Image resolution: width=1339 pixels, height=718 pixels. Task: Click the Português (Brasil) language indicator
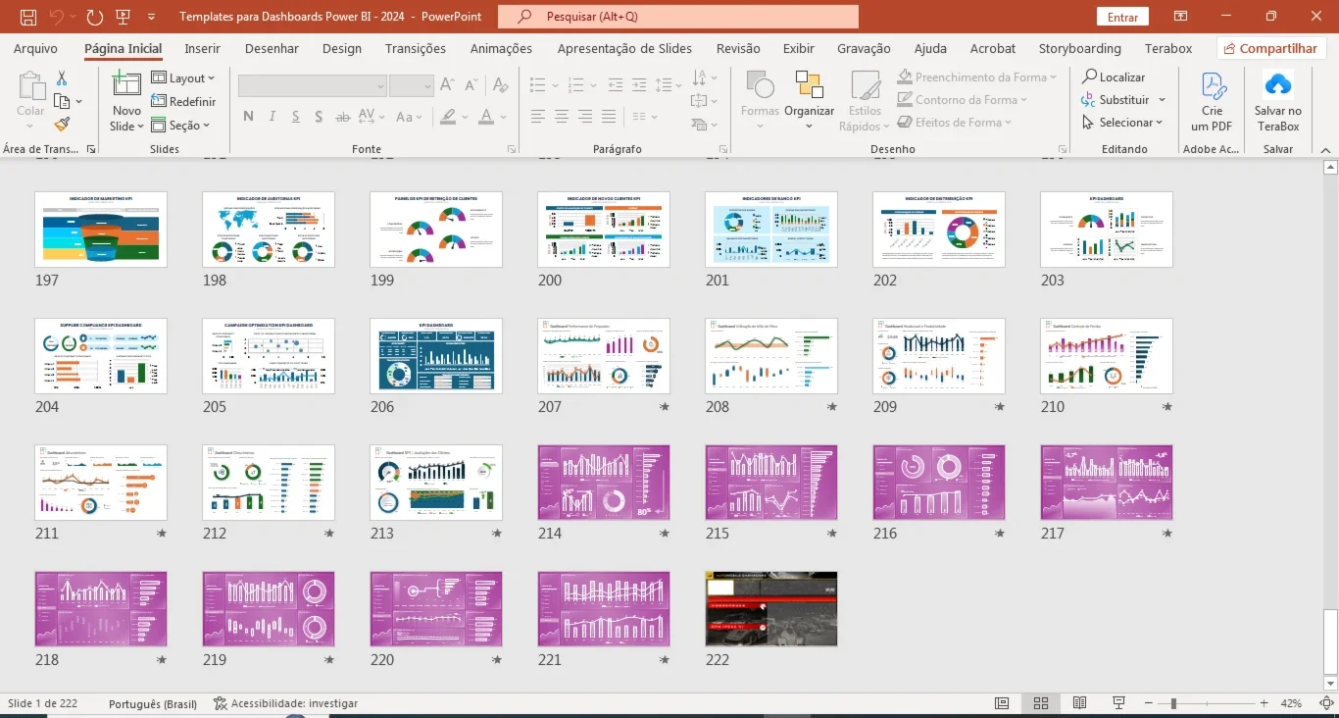click(153, 703)
